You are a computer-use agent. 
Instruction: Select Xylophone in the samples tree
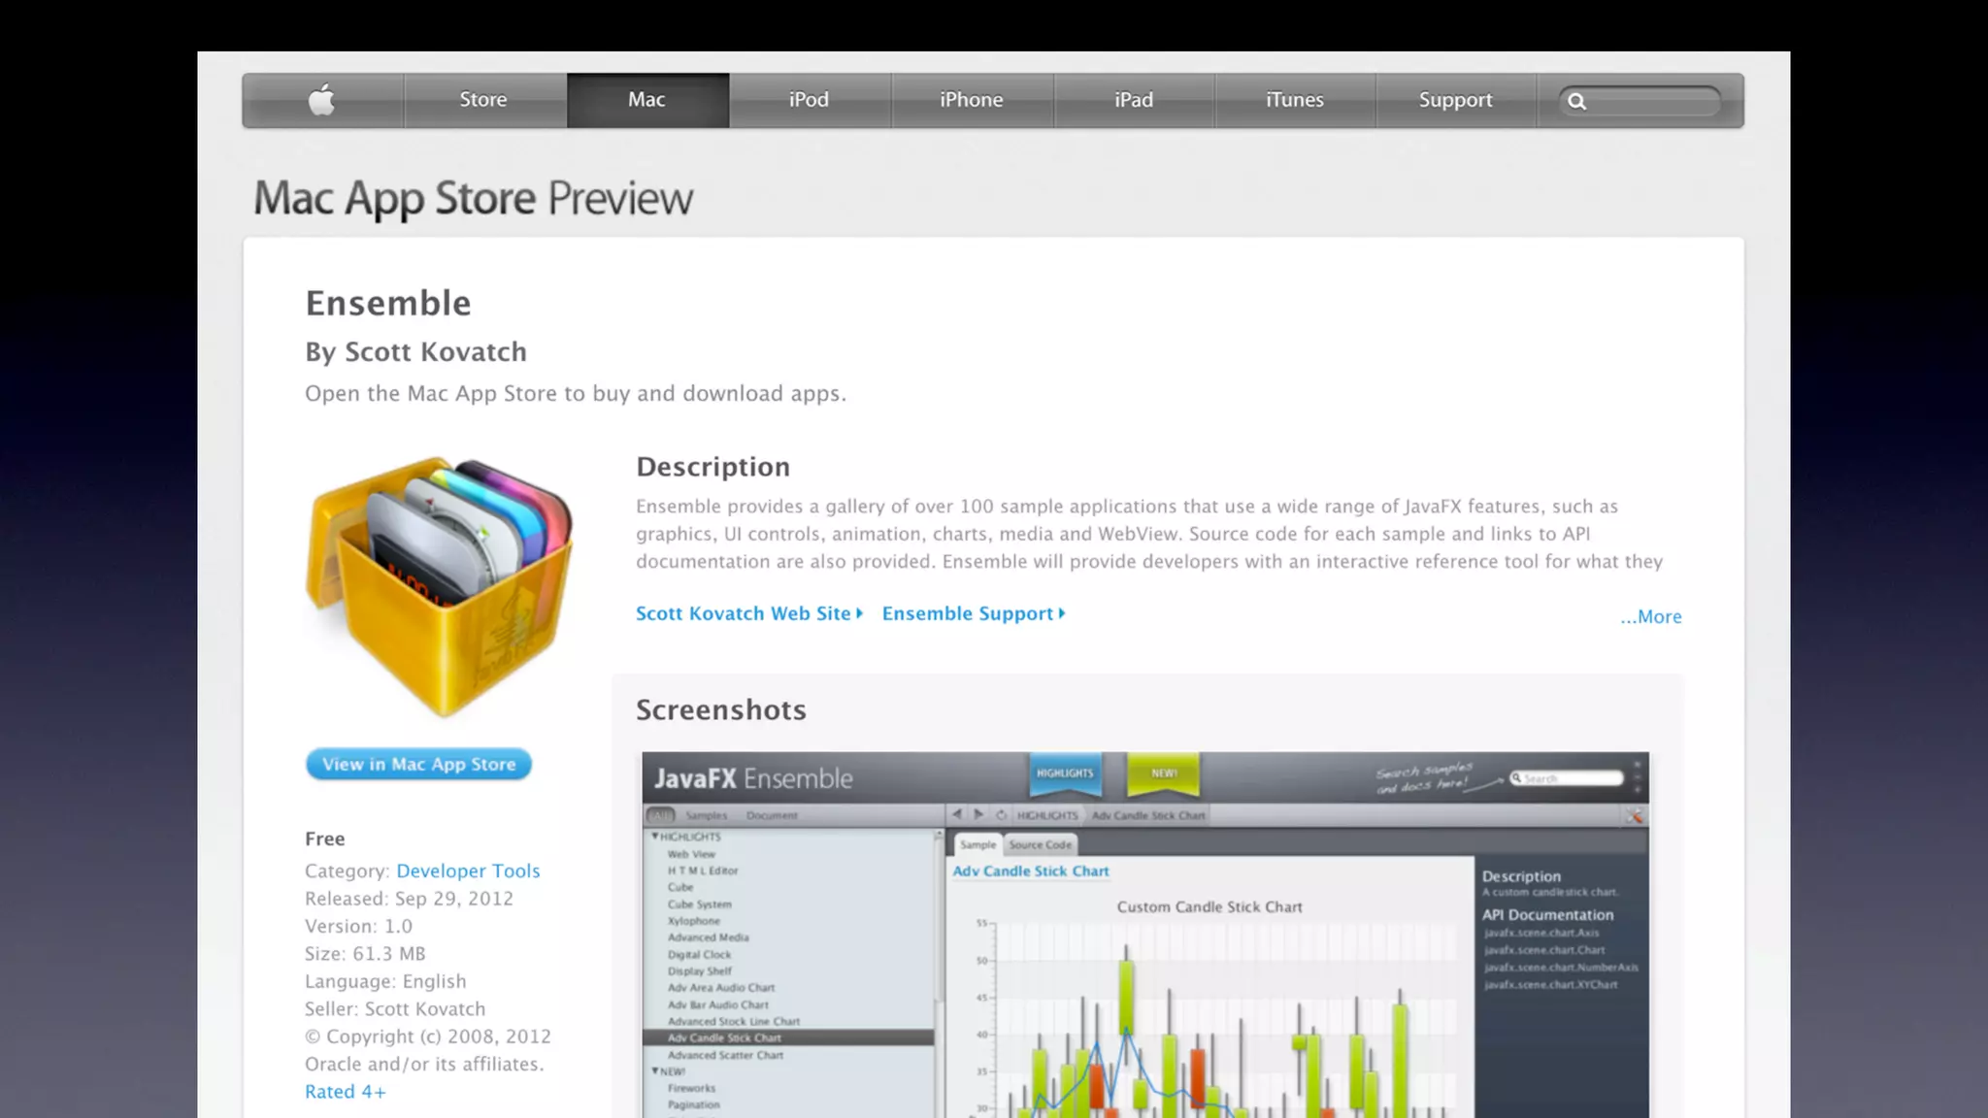(x=694, y=920)
